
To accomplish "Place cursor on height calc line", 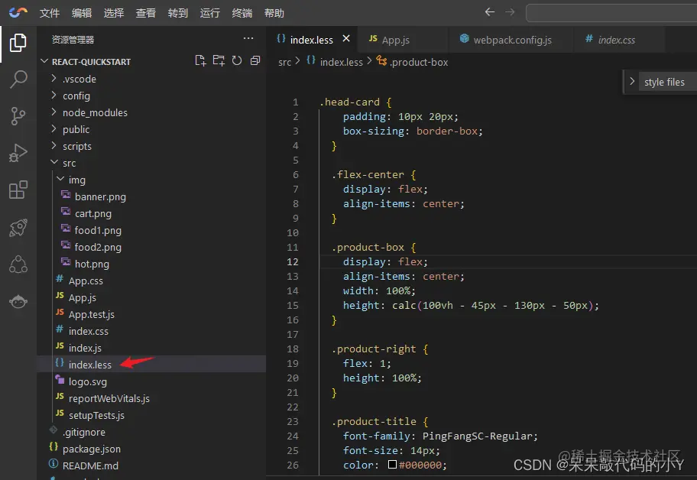I will click(x=471, y=305).
